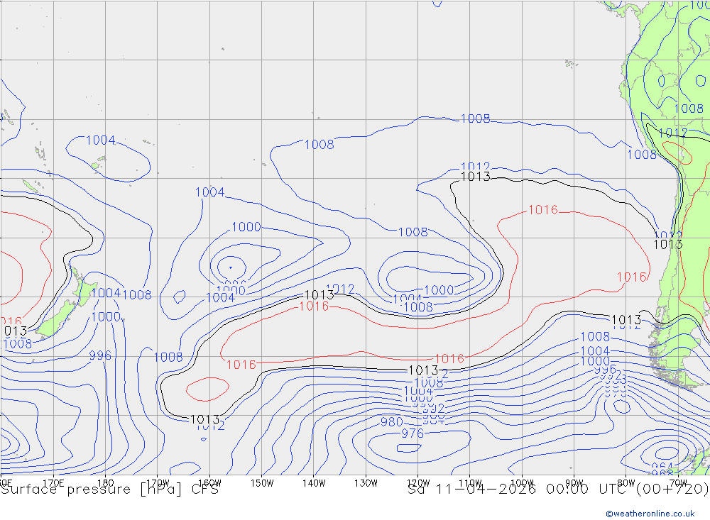Click the black 1013 label on Chile's coast
This screenshot has width=710, height=520.
point(668,244)
